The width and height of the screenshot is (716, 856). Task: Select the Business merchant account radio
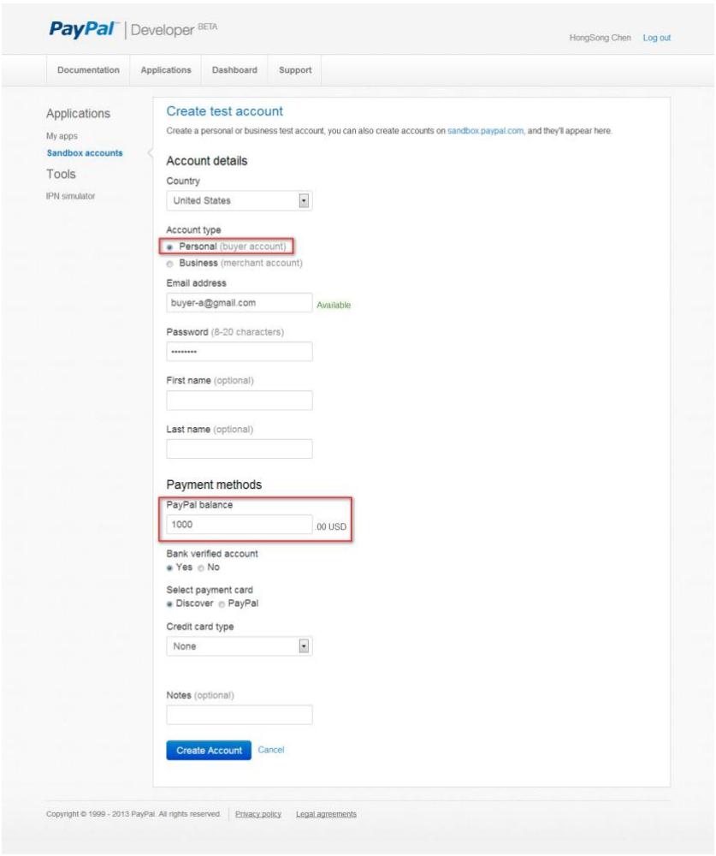tap(169, 265)
